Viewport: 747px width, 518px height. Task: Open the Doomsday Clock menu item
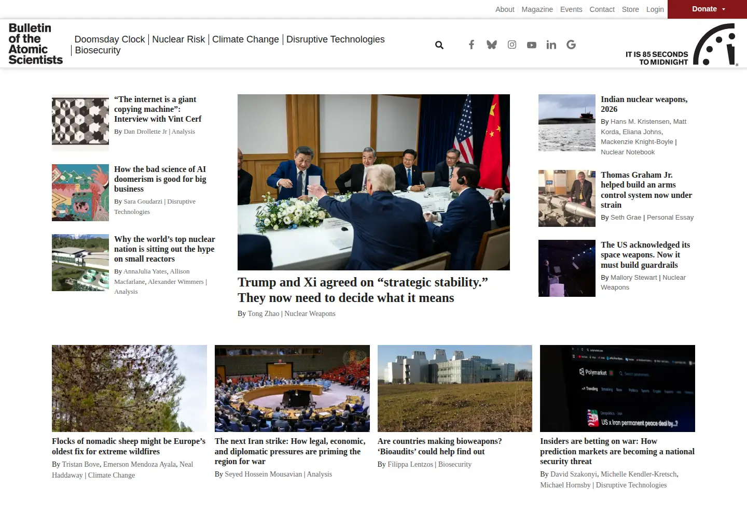(x=109, y=39)
